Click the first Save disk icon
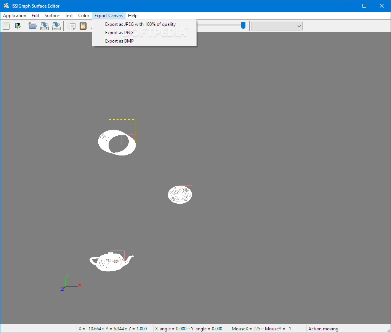 pos(44,26)
